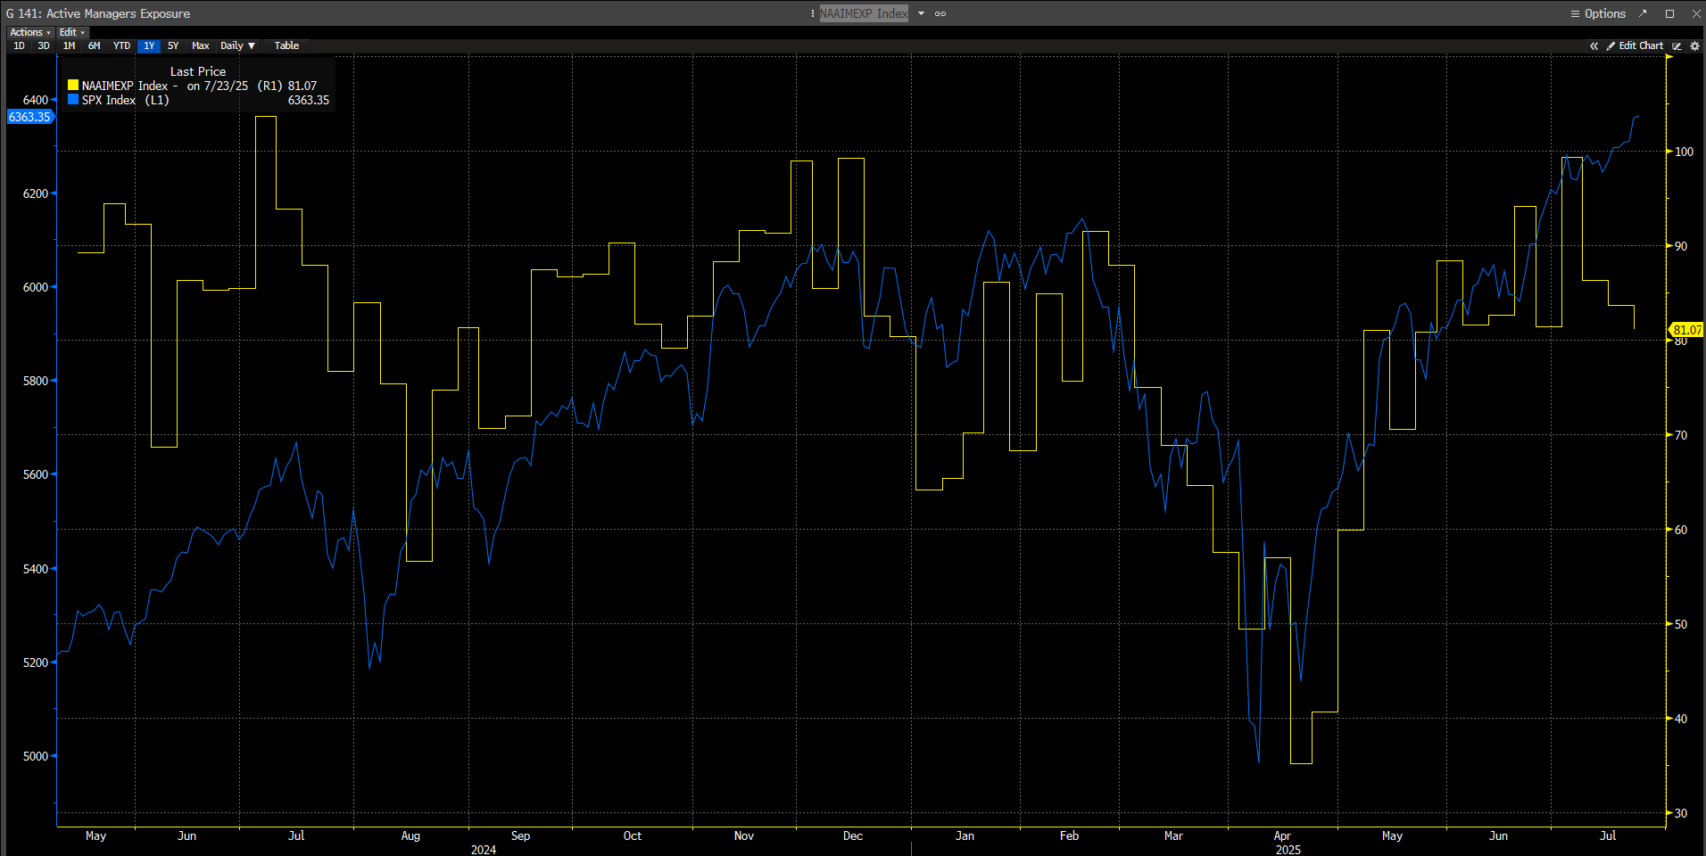Open the Actions dropdown menu
The height and width of the screenshot is (856, 1706).
pos(30,32)
